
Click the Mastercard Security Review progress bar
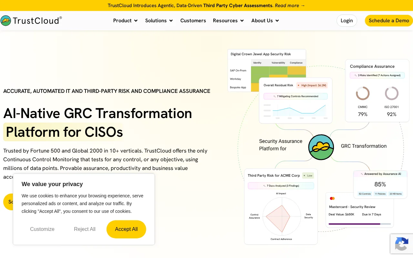click(x=359, y=224)
